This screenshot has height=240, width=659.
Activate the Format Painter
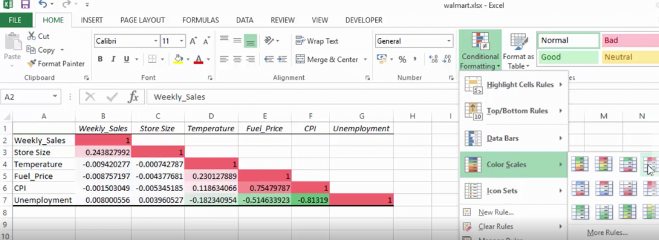tap(56, 64)
